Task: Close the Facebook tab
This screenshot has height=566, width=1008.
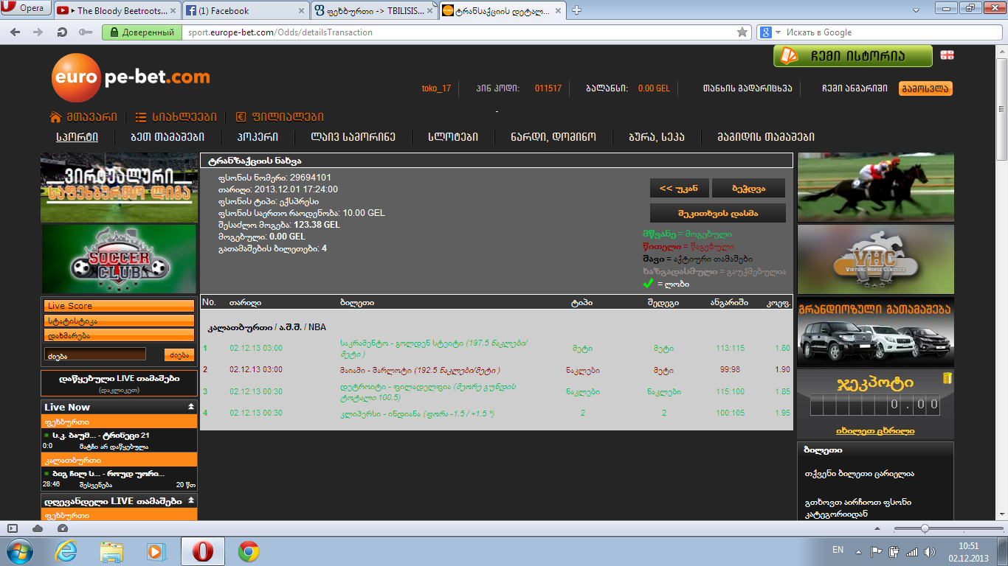Action: [x=301, y=10]
